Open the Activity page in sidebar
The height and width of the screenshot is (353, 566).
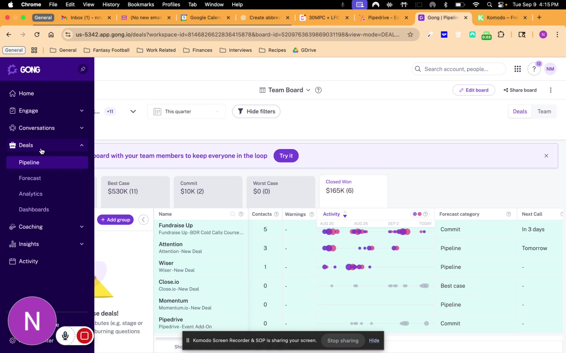click(x=47, y=261)
